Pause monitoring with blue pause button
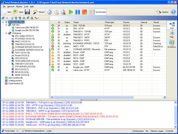This screenshot has width=178, height=134. tap(78, 12)
